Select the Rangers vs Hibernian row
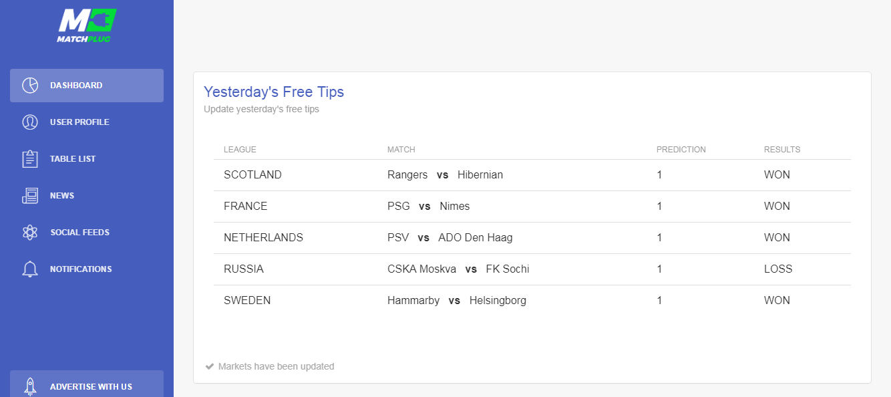The width and height of the screenshot is (891, 397). tap(532, 175)
